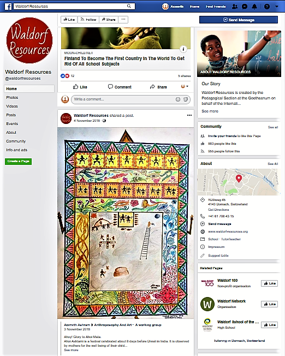Viewport: 285px width, 356px height.
Task: Click See more under Our Story
Action: pos(210,111)
